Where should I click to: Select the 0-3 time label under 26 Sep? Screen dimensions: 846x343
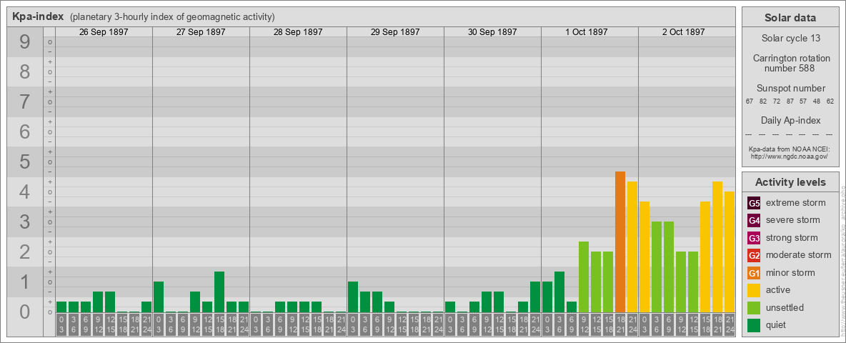[x=61, y=325]
